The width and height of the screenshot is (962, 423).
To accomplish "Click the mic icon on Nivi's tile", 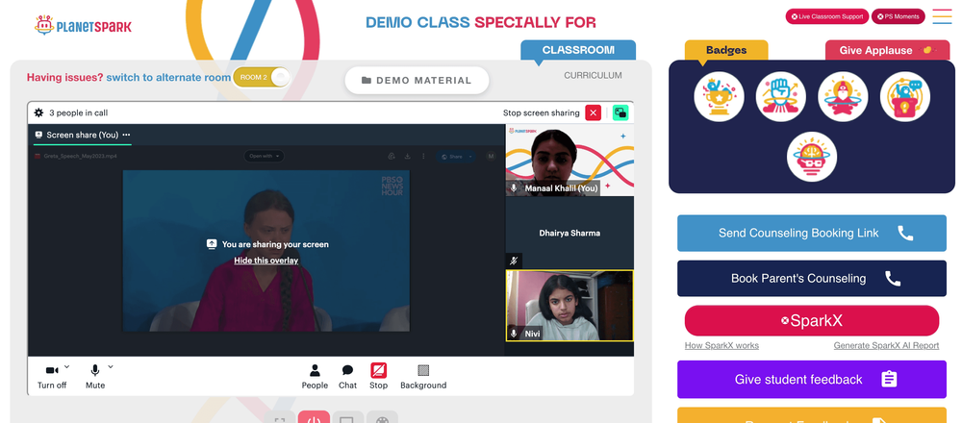I will pos(514,335).
